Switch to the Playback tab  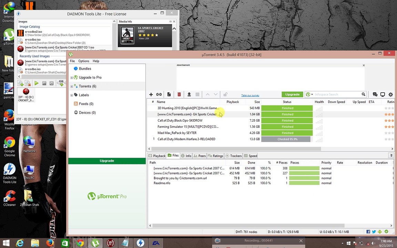(157, 156)
